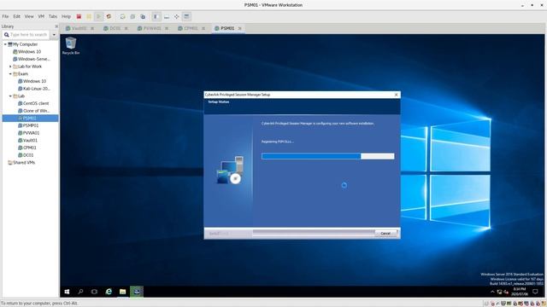Open Task View on guest taskbar

(x=95, y=292)
